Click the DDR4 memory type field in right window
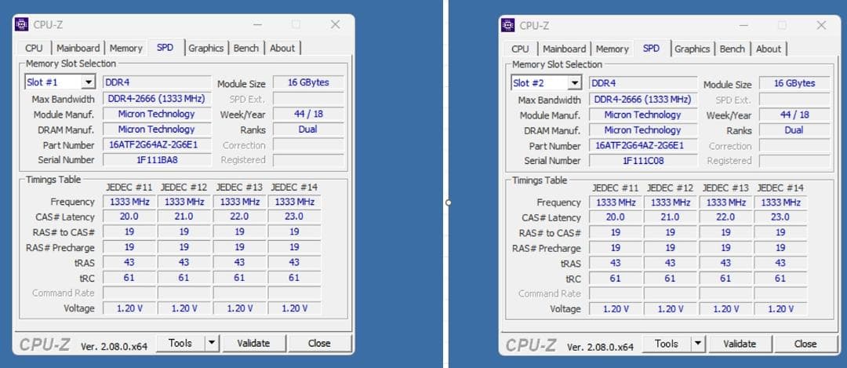Viewport: 847px width, 368px height. point(643,83)
